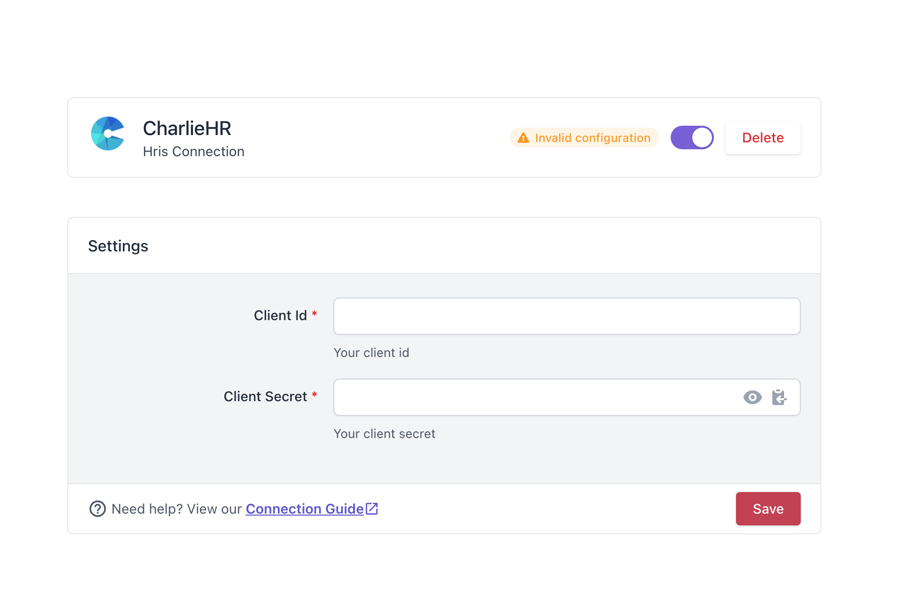Click the external link icon
The image size is (897, 603).
tap(372, 508)
